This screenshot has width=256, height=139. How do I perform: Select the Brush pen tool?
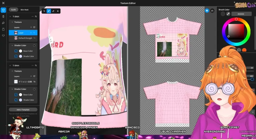(49, 11)
